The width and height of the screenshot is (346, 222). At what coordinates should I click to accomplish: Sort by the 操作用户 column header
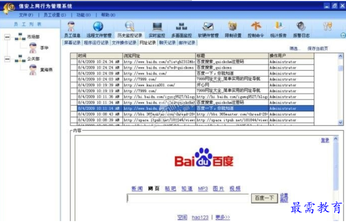291,56
